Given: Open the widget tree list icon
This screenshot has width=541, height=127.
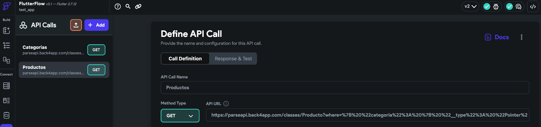Looking at the screenshot, I should click(7, 45).
